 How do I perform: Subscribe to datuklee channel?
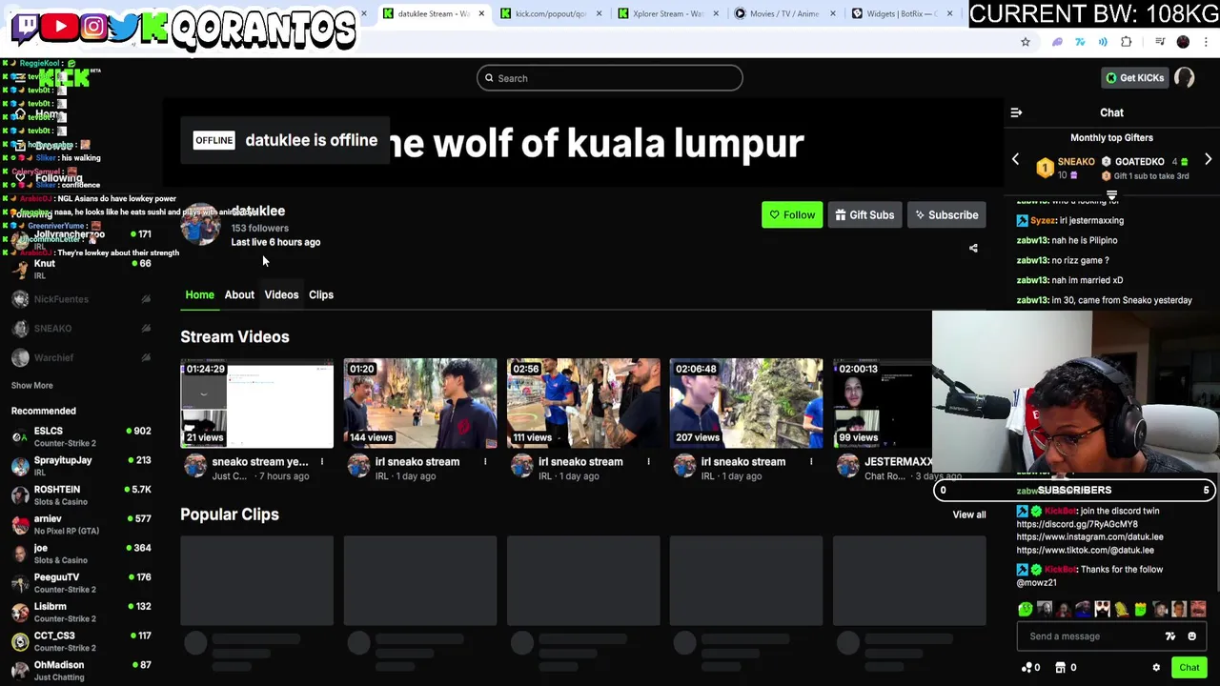pos(946,215)
